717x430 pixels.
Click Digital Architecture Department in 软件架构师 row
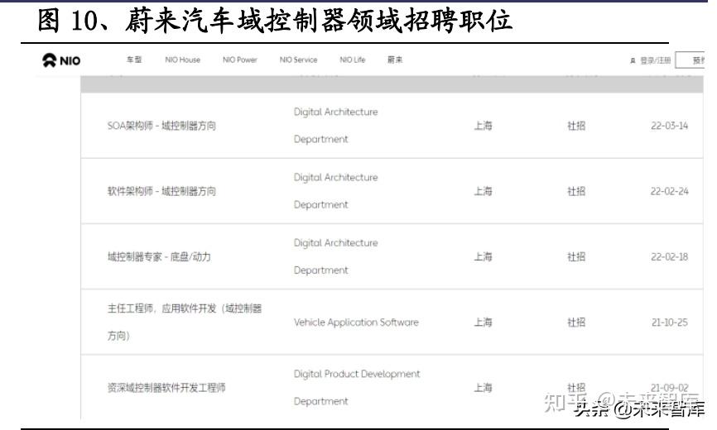click(335, 191)
